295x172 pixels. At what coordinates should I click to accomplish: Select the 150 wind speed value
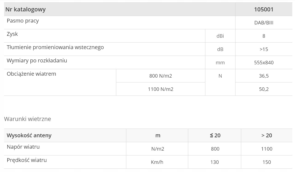click(x=266, y=162)
